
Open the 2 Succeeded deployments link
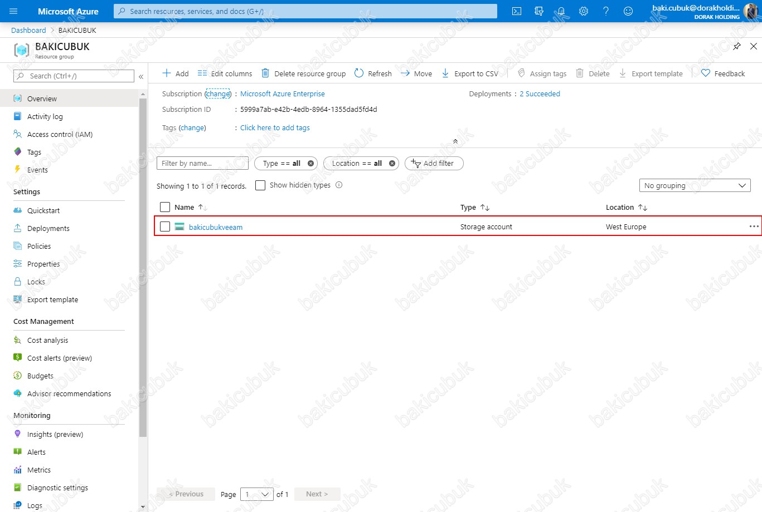coord(540,93)
